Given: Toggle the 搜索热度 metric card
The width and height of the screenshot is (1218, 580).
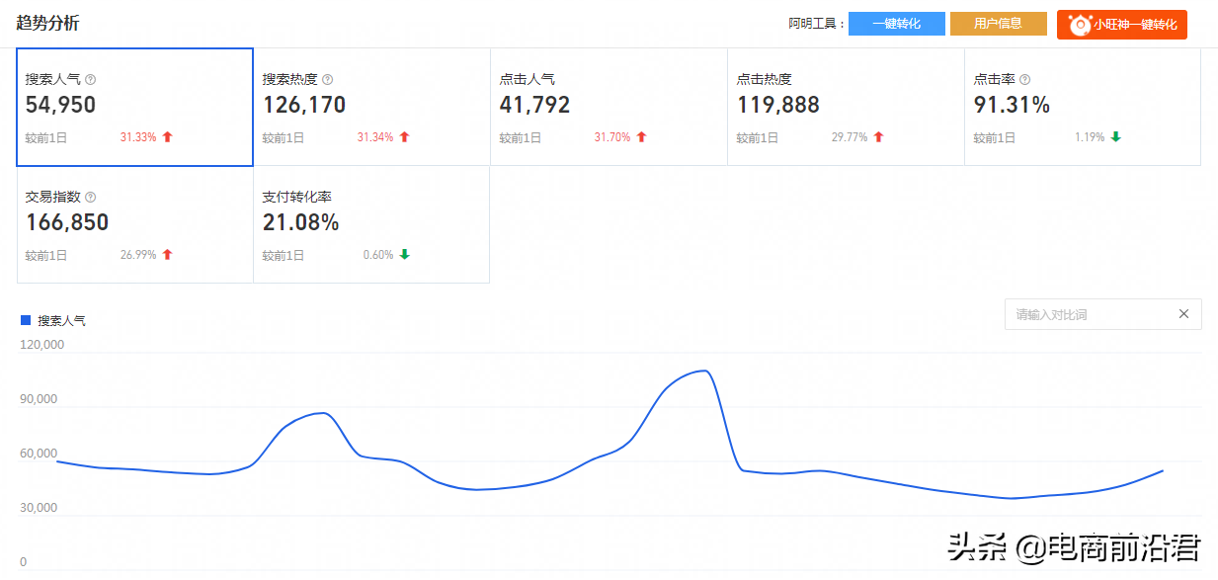Looking at the screenshot, I should pyautogui.click(x=371, y=107).
